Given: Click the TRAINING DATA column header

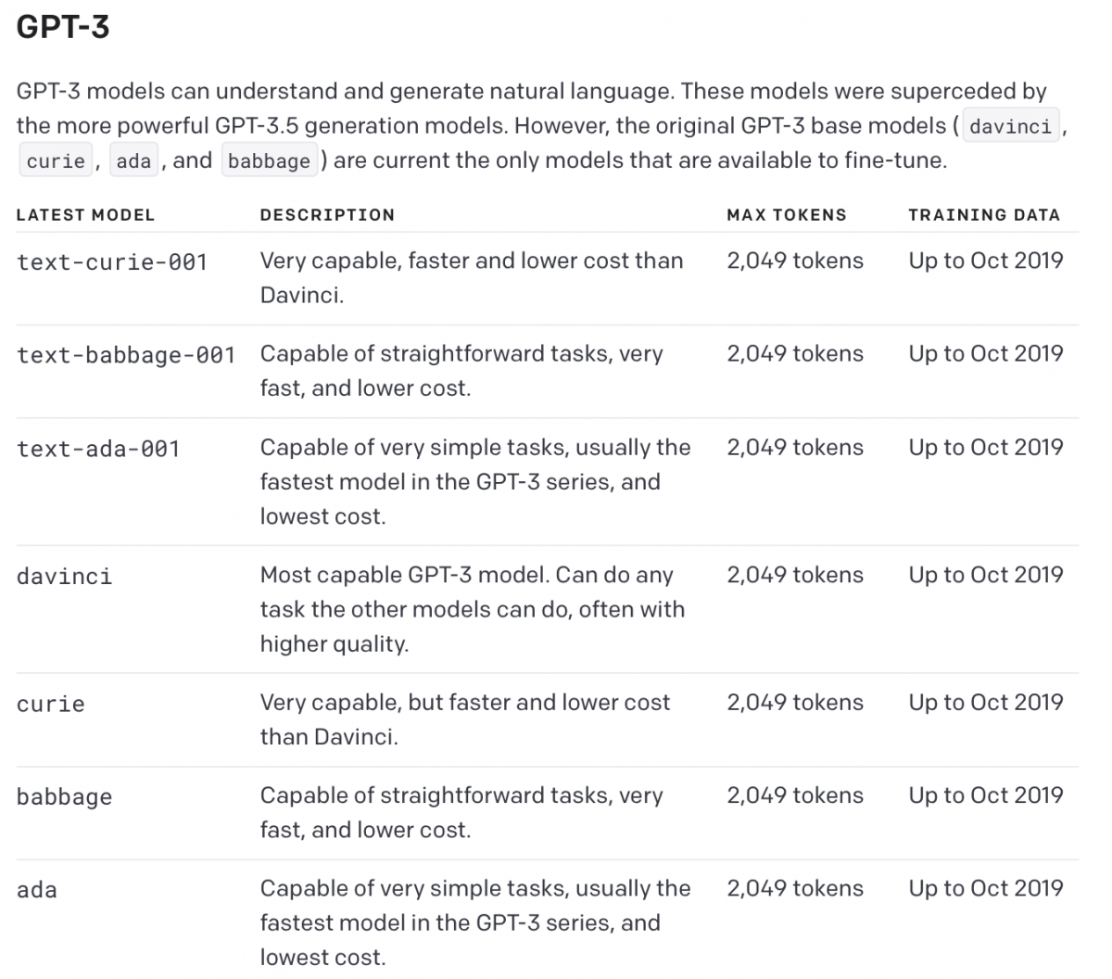Looking at the screenshot, I should click(984, 215).
